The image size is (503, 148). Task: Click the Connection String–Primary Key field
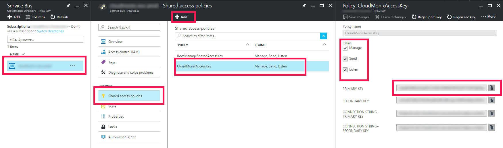441,113
